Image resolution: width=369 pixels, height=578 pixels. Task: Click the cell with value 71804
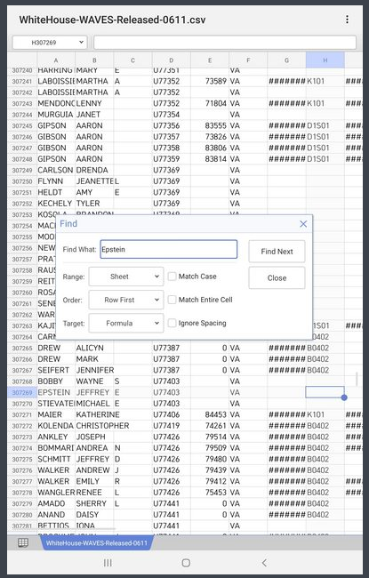click(x=210, y=103)
